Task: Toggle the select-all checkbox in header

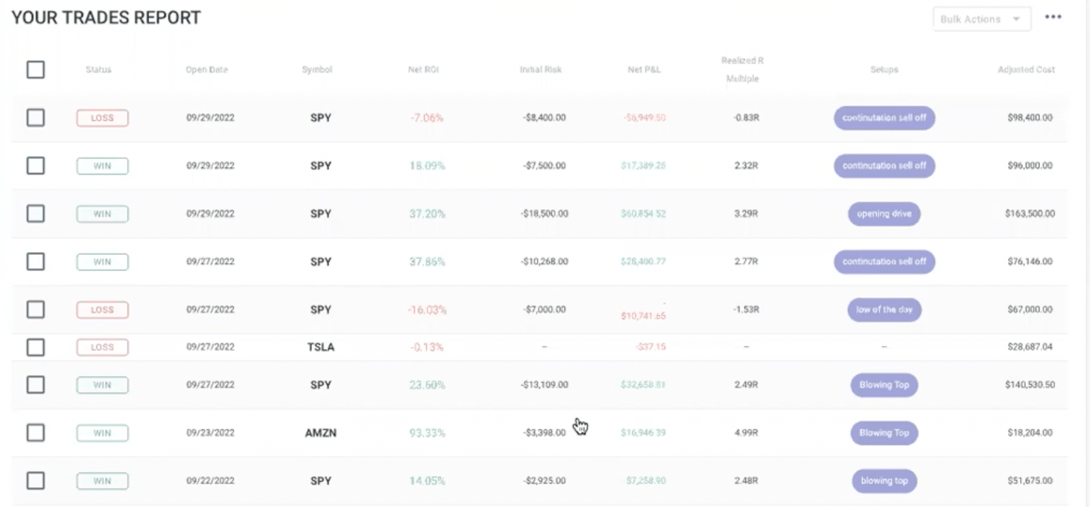Action: tap(35, 69)
